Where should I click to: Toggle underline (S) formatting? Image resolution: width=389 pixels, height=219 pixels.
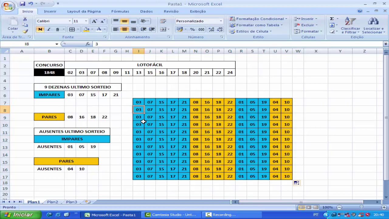[57, 30]
